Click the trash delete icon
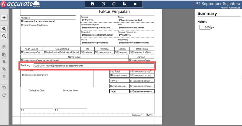The width and height of the screenshot is (242, 126). pyautogui.click(x=4, y=76)
